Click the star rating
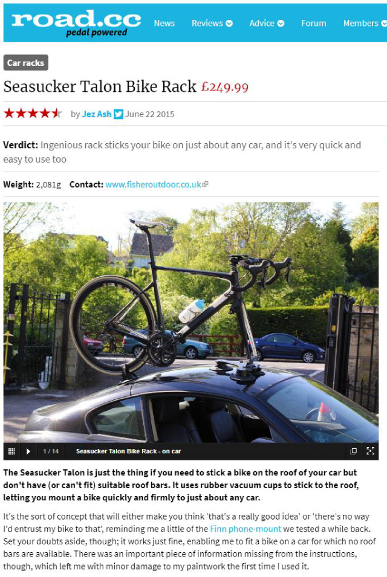The image size is (387, 577). 33,114
